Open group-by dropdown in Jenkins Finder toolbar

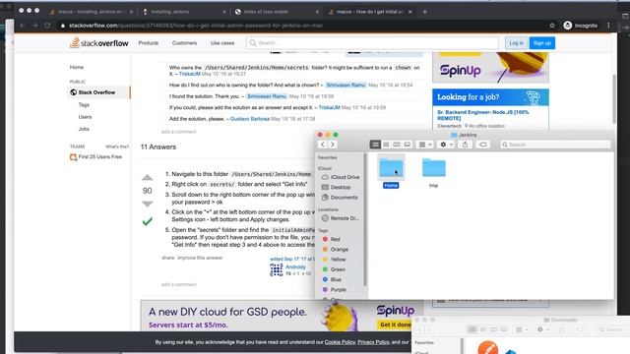pos(425,145)
